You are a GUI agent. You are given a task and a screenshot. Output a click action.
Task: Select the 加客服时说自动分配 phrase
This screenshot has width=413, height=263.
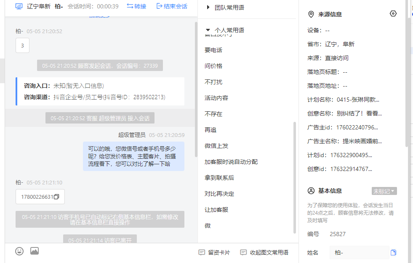[231, 162]
